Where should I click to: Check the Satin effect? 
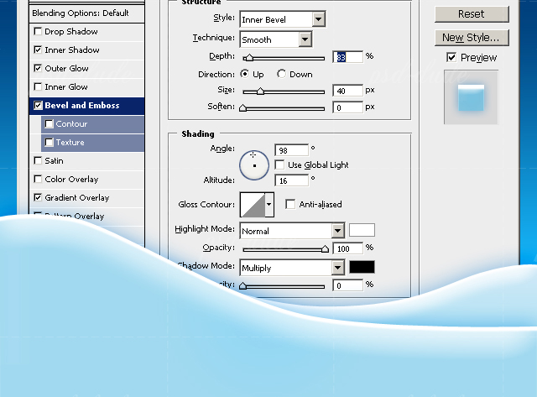(38, 161)
